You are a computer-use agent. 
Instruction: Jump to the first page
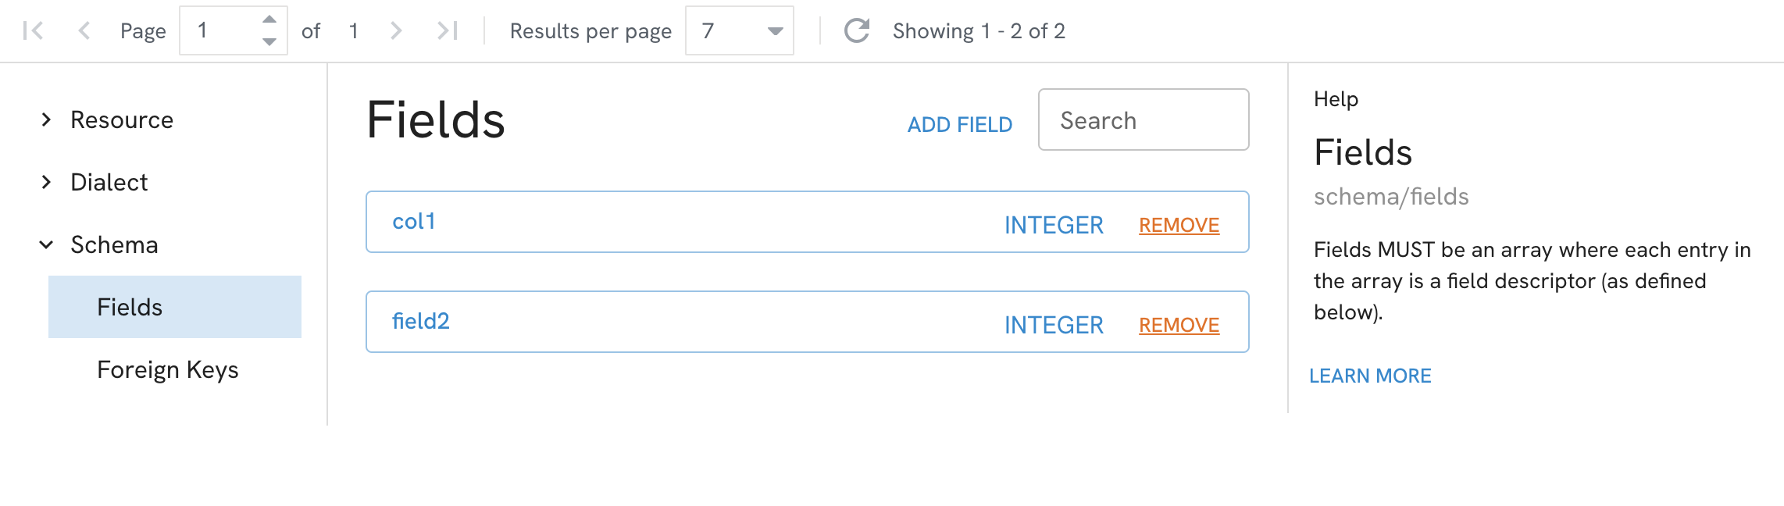pos(33,30)
